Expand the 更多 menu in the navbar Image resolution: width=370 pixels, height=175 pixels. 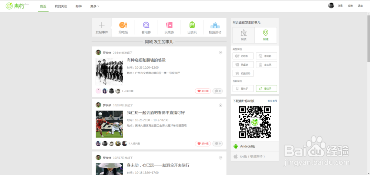point(95,6)
